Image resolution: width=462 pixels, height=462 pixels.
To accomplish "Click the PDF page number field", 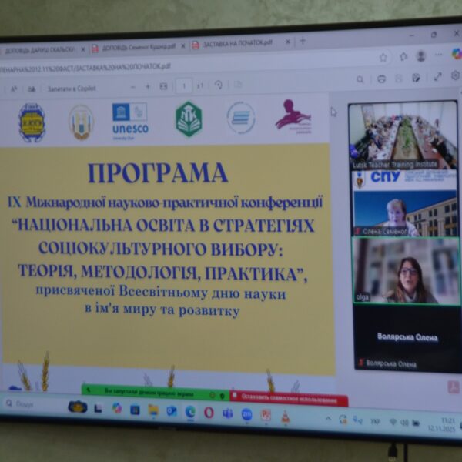I will [183, 85].
